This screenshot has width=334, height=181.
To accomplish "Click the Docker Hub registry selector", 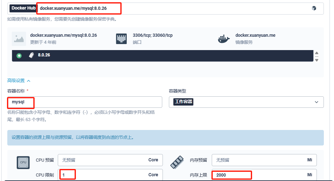I will [x=23, y=8].
